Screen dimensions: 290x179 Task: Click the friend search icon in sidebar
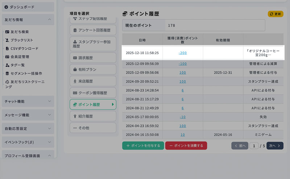(x=7, y=32)
